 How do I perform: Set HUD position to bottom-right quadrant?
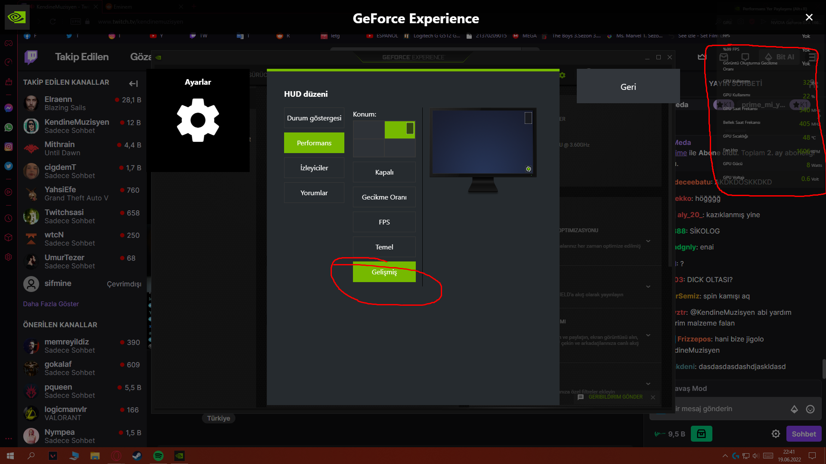(x=400, y=148)
